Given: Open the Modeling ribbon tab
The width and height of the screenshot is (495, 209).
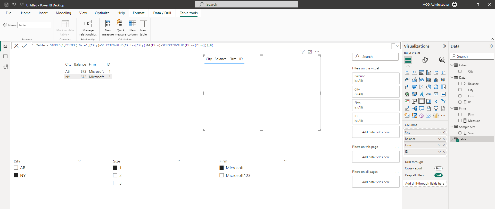Looking at the screenshot, I should tap(63, 13).
